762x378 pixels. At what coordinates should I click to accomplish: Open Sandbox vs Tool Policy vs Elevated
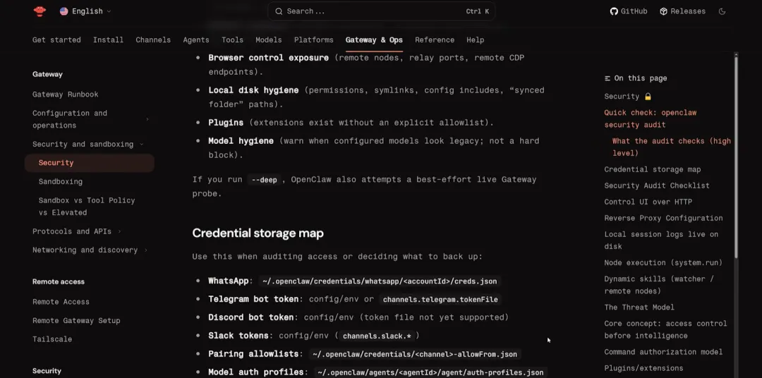point(87,207)
